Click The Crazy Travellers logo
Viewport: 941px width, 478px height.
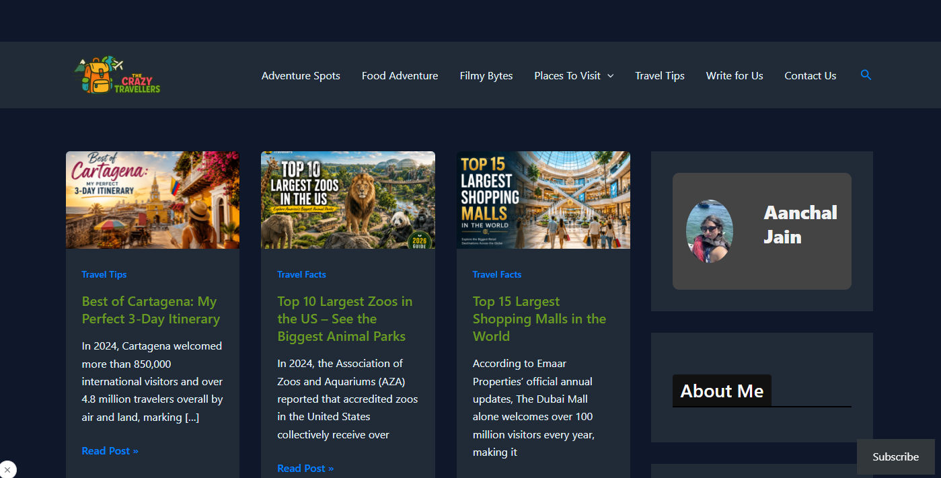[x=118, y=75]
